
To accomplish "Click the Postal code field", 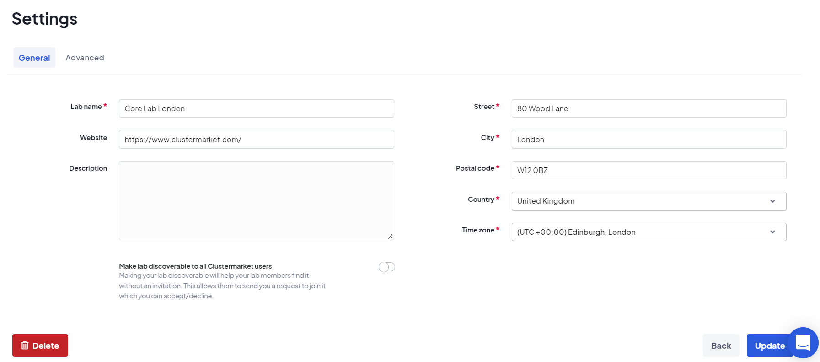I will tap(648, 170).
